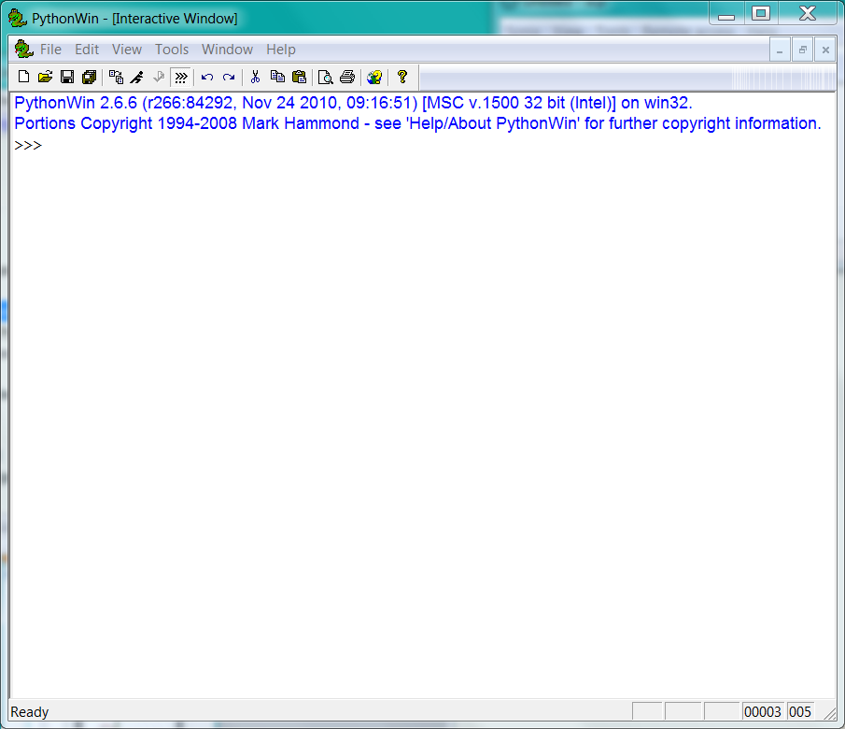
Task: Restore the inner Interactive Window document
Action: tap(802, 50)
